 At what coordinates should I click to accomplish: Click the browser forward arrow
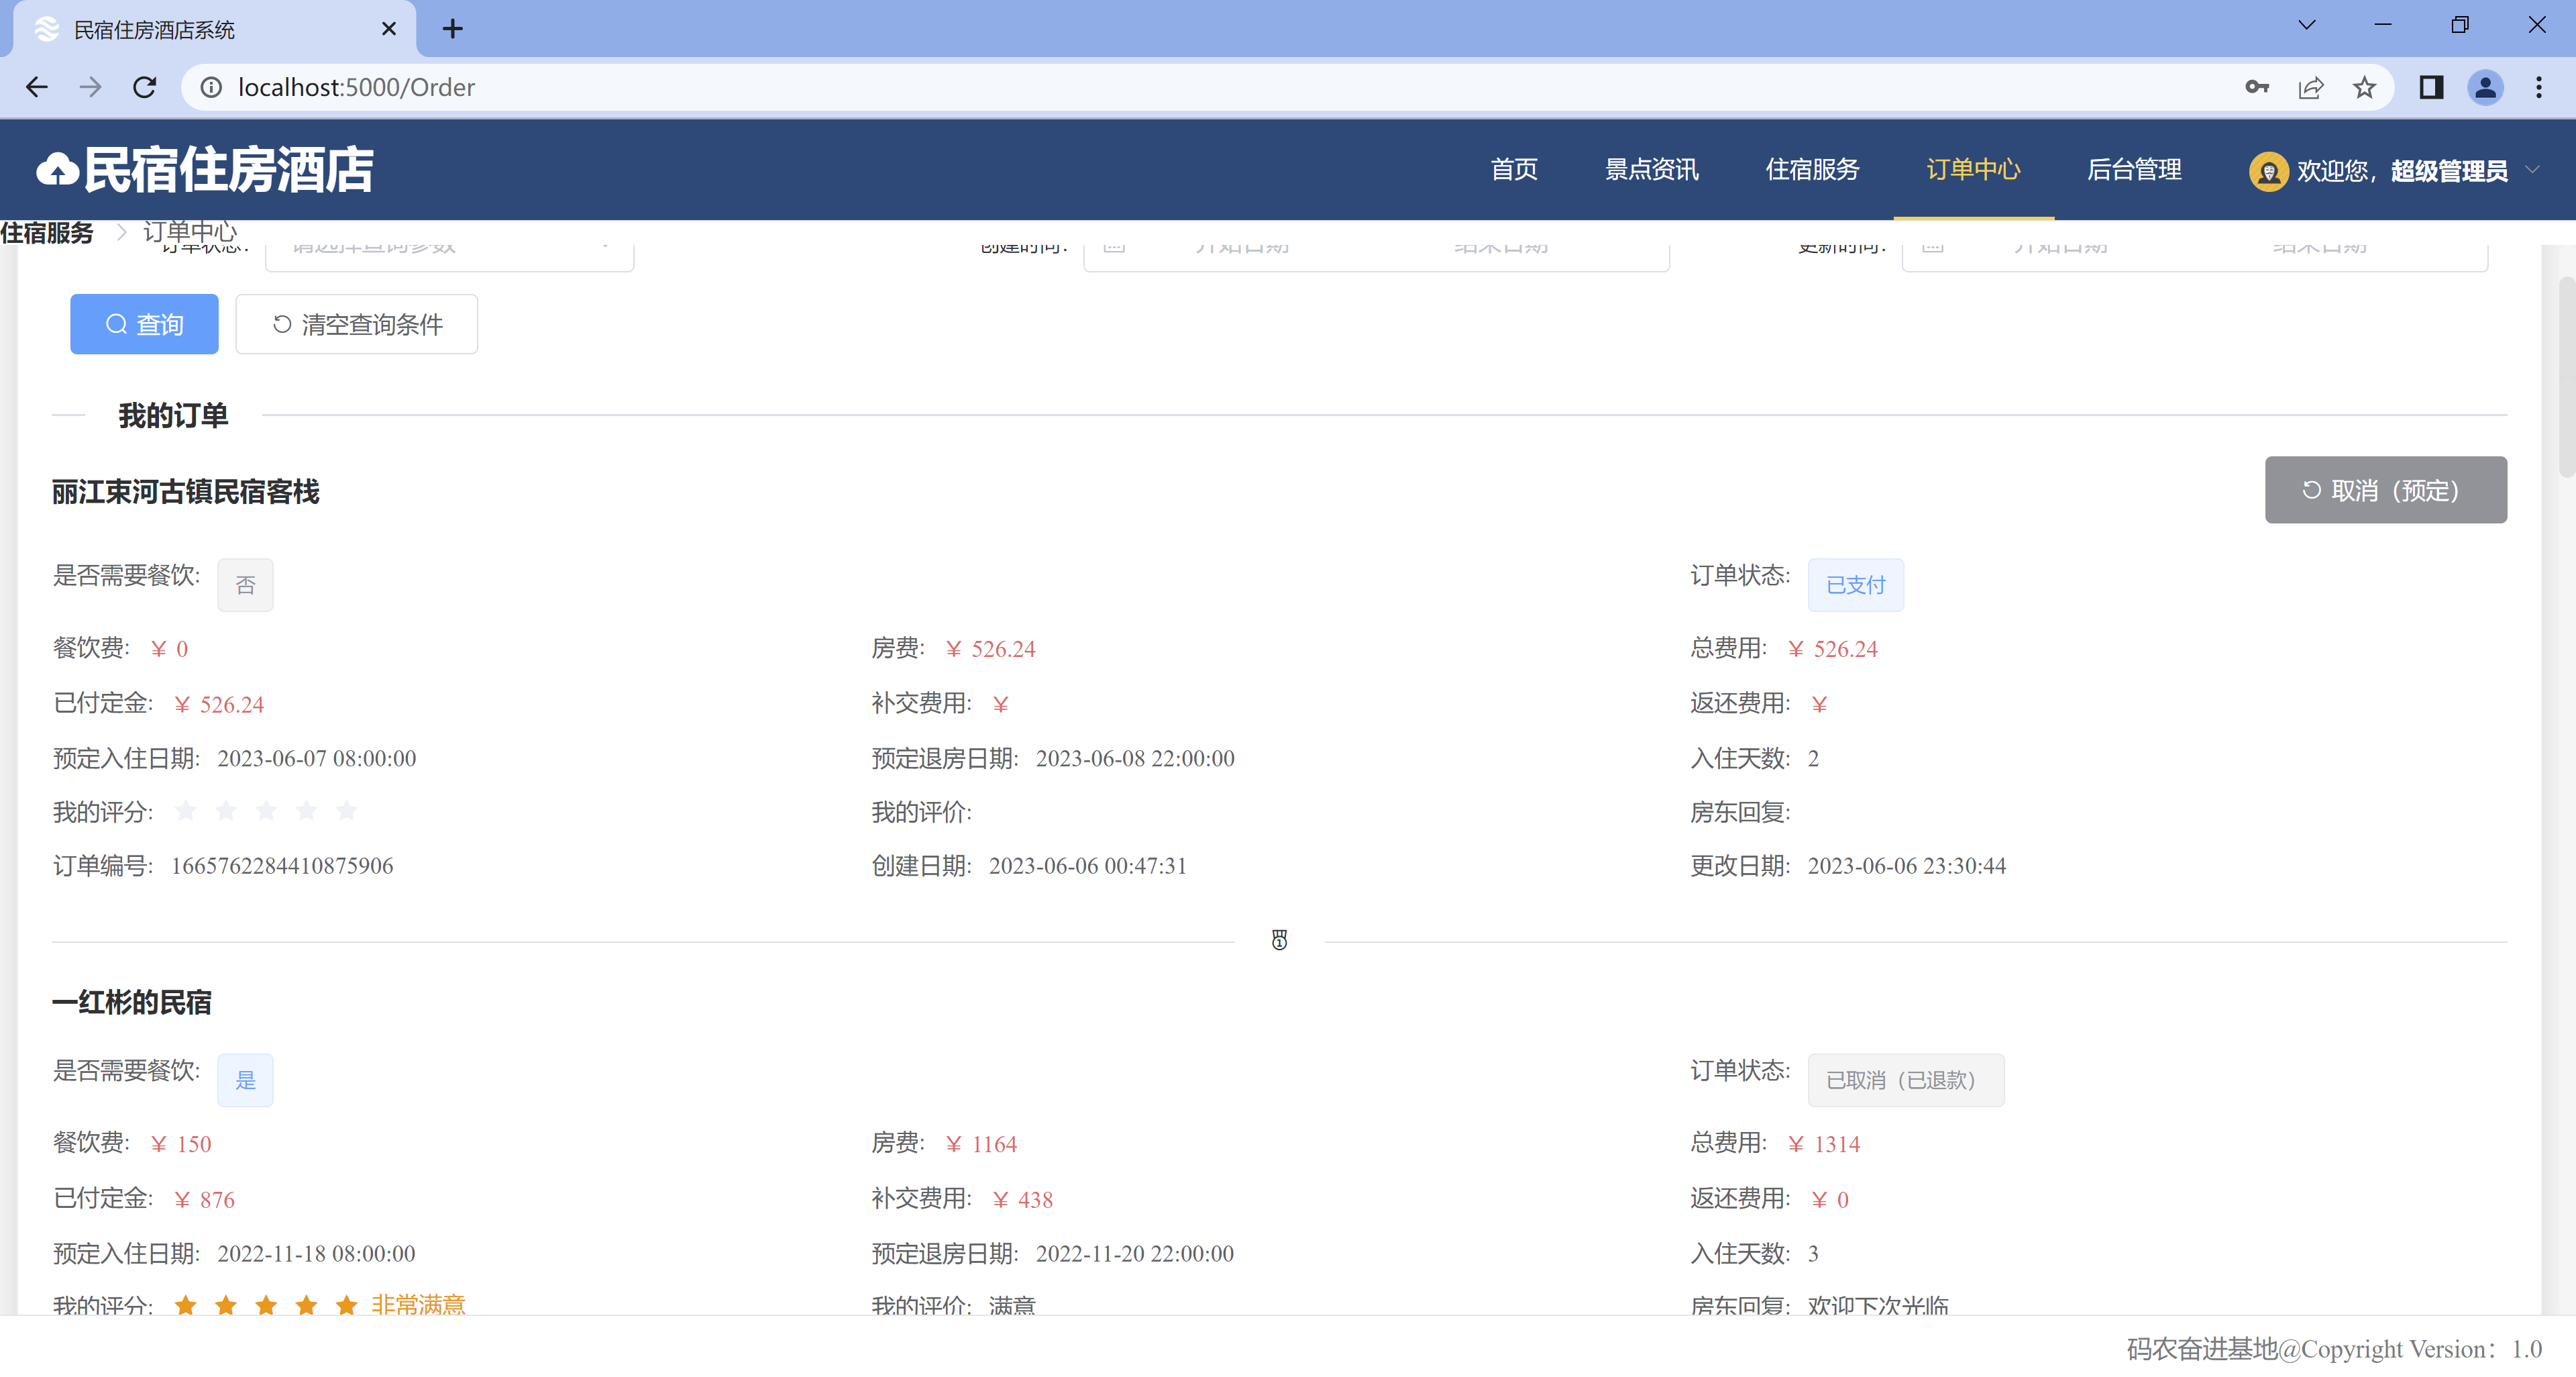click(91, 87)
